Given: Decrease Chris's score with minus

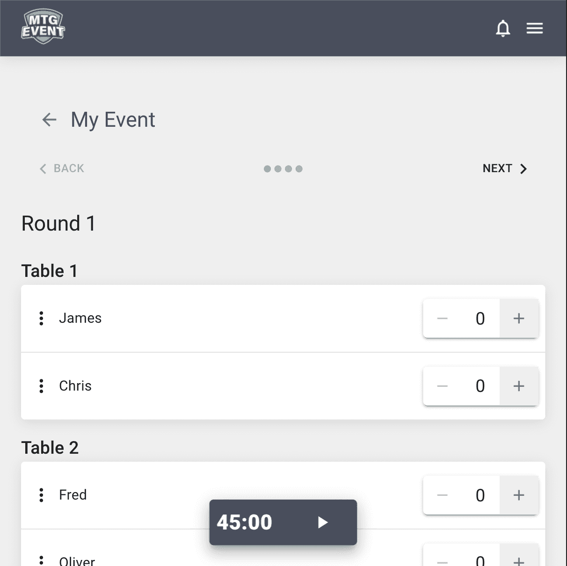Looking at the screenshot, I should click(x=442, y=386).
